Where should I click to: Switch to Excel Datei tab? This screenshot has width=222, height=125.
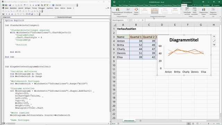coord(114,5)
